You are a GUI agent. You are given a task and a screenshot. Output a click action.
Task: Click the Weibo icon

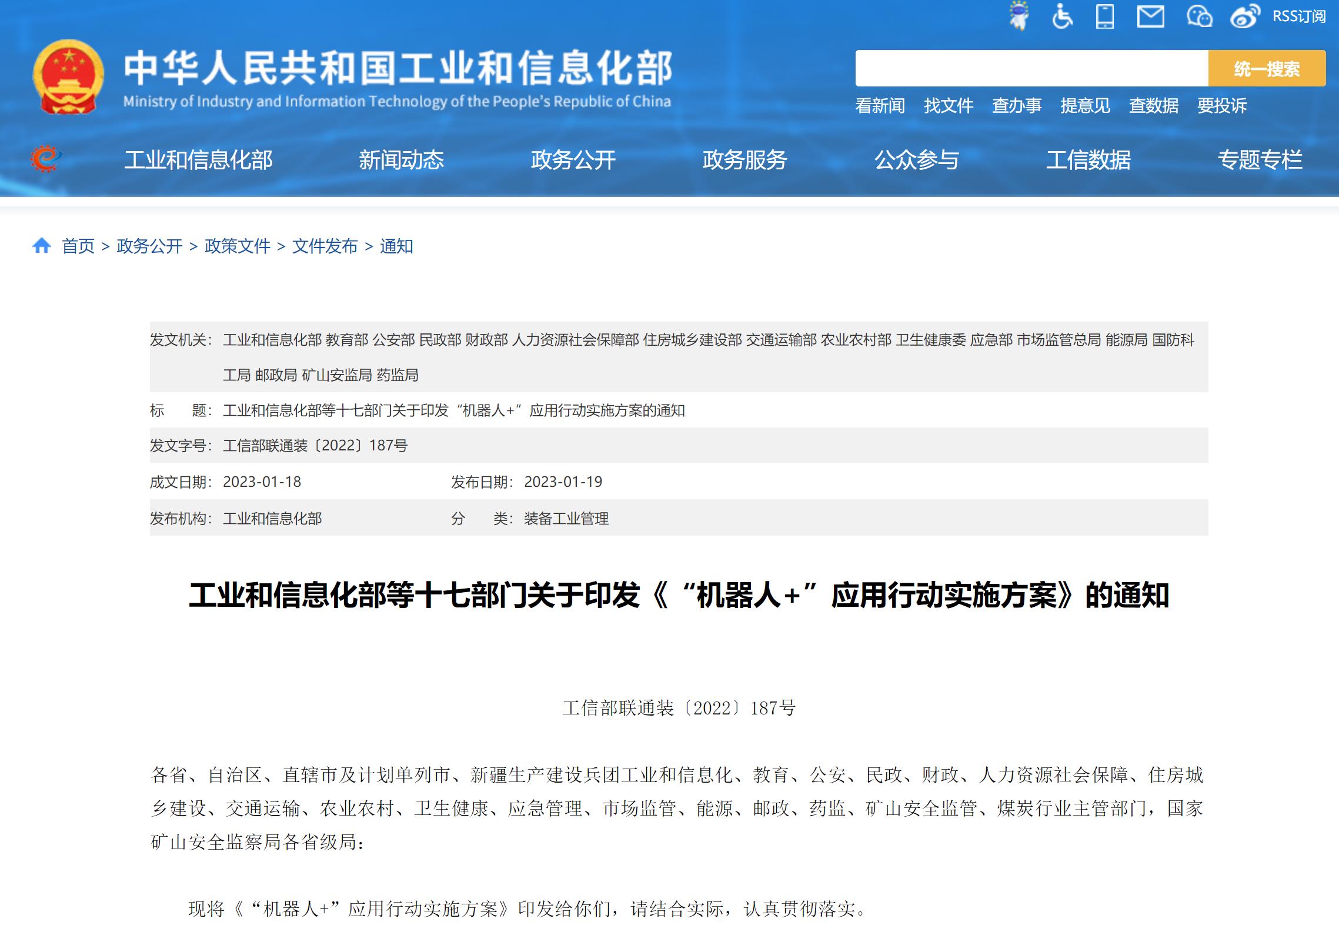pos(1245,16)
